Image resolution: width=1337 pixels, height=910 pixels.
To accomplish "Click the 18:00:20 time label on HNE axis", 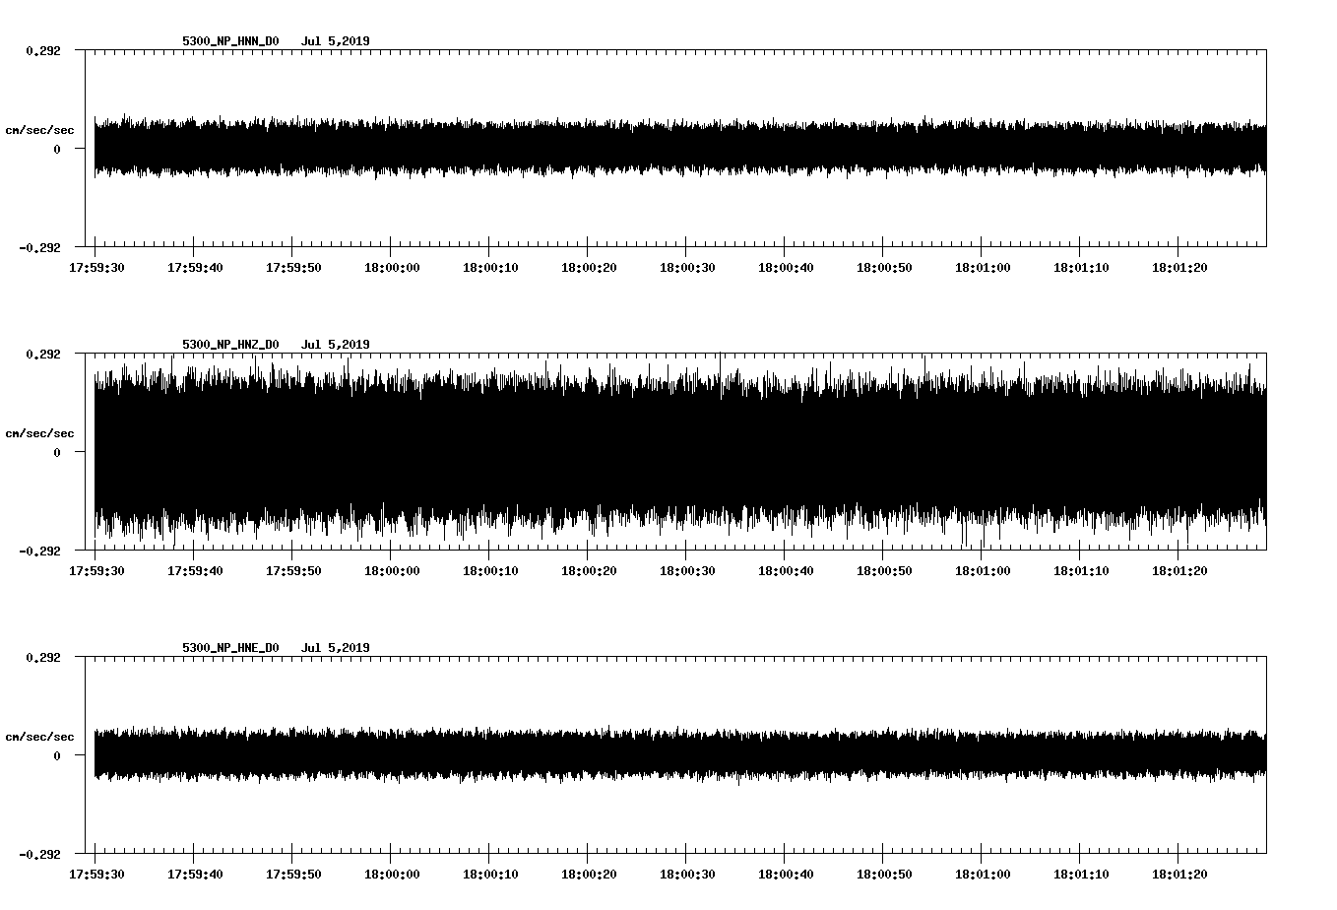I will [589, 875].
